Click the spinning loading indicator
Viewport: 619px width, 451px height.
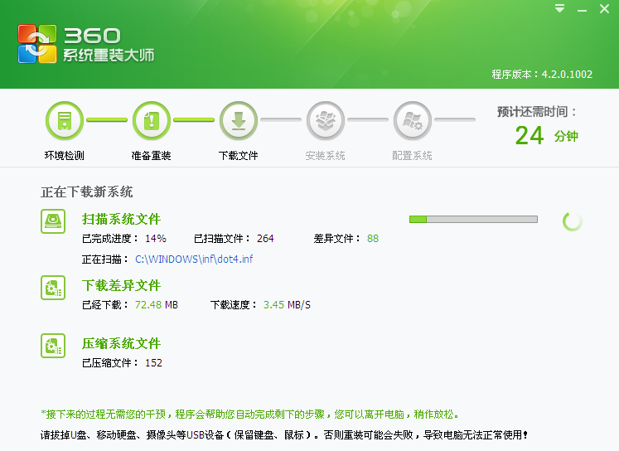[572, 221]
